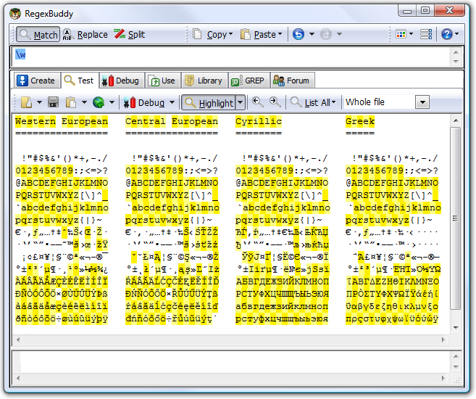Viewport: 476px width, 399px height.
Task: Click the previous match magnifier icon
Action: coord(257,102)
